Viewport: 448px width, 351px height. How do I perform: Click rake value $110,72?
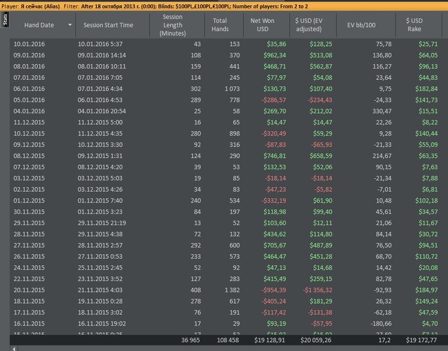[426, 256]
